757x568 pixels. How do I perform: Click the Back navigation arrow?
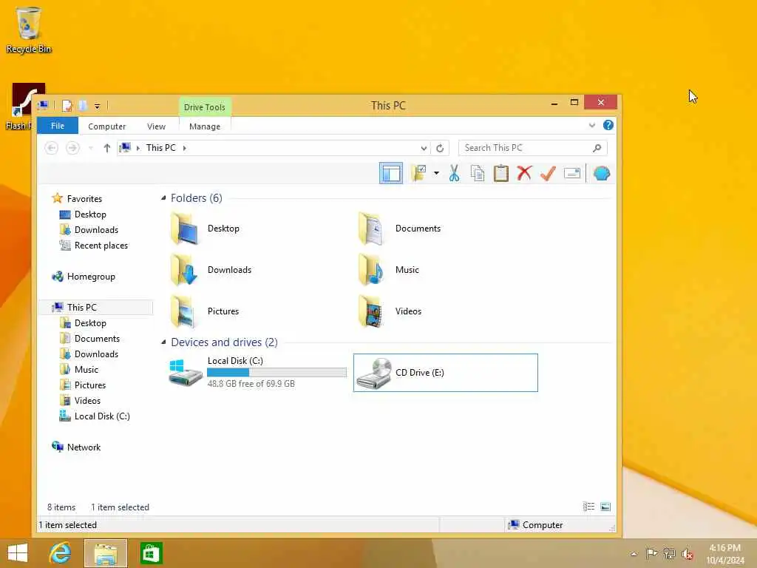(x=52, y=148)
